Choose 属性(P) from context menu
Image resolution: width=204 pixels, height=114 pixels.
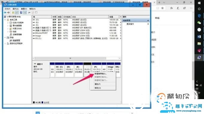98,84
